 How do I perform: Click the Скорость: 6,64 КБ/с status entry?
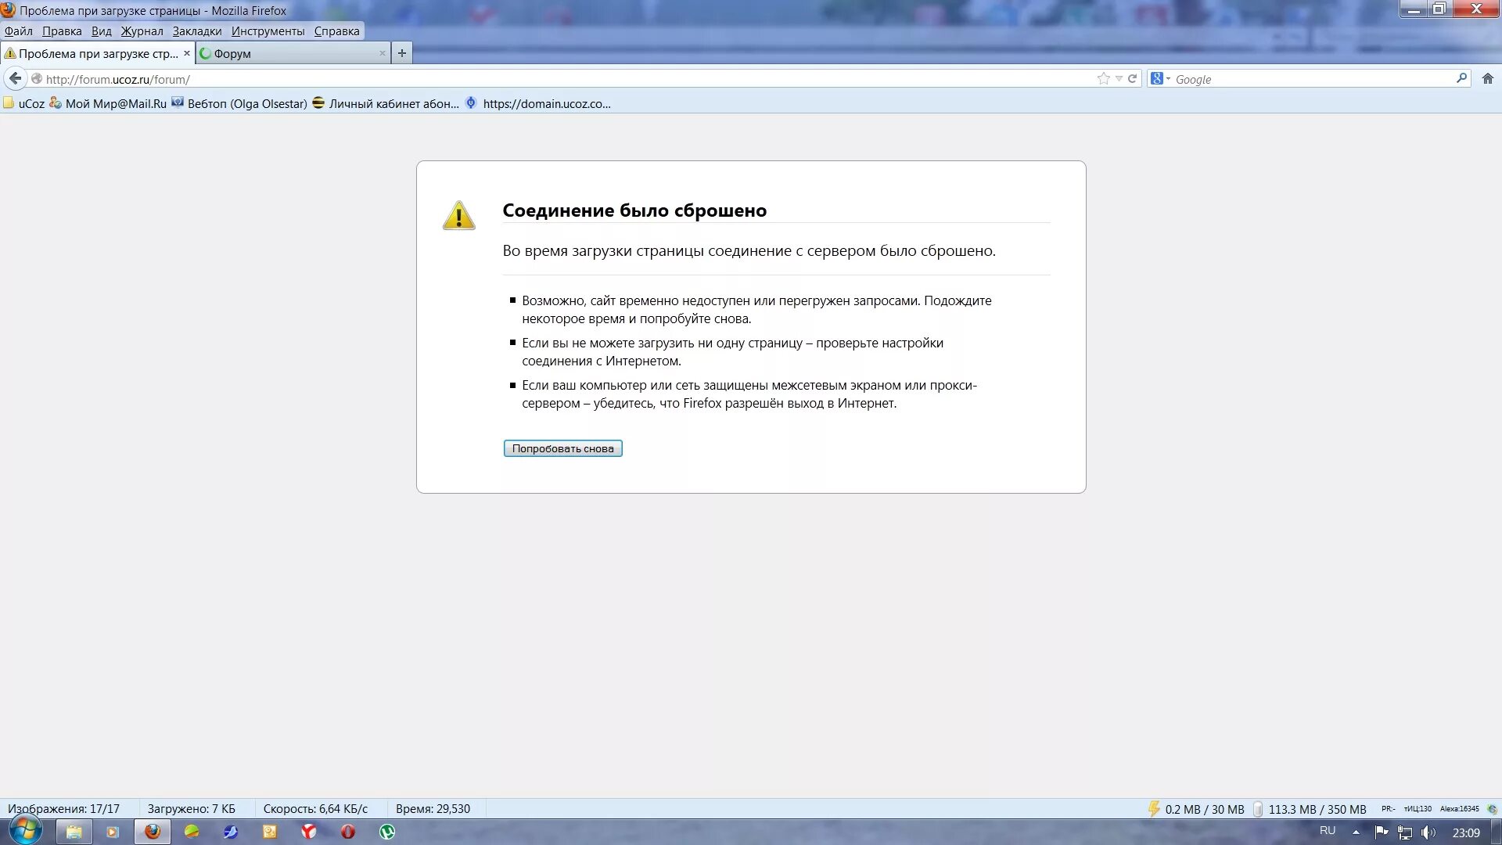click(x=315, y=809)
